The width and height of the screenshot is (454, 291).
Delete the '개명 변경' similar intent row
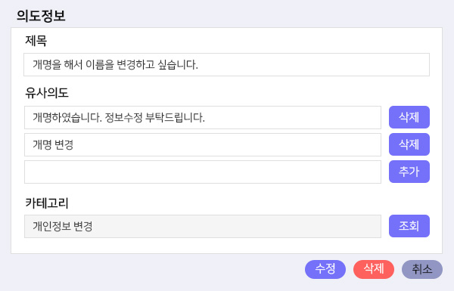[x=409, y=144]
